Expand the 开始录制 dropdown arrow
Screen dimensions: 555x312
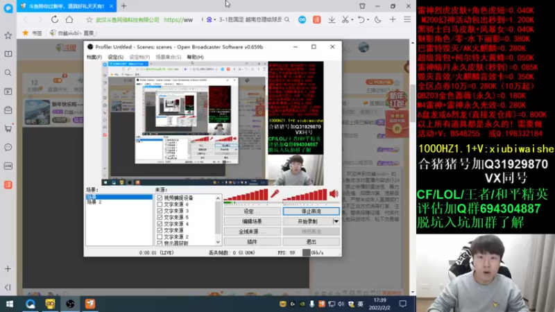336,221
